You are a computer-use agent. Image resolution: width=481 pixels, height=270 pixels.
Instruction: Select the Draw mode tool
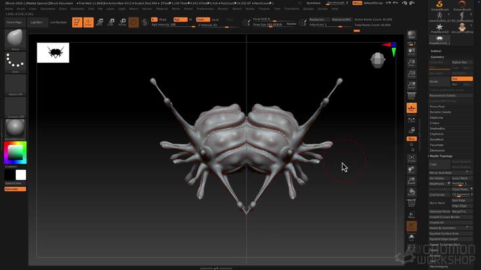[88, 22]
